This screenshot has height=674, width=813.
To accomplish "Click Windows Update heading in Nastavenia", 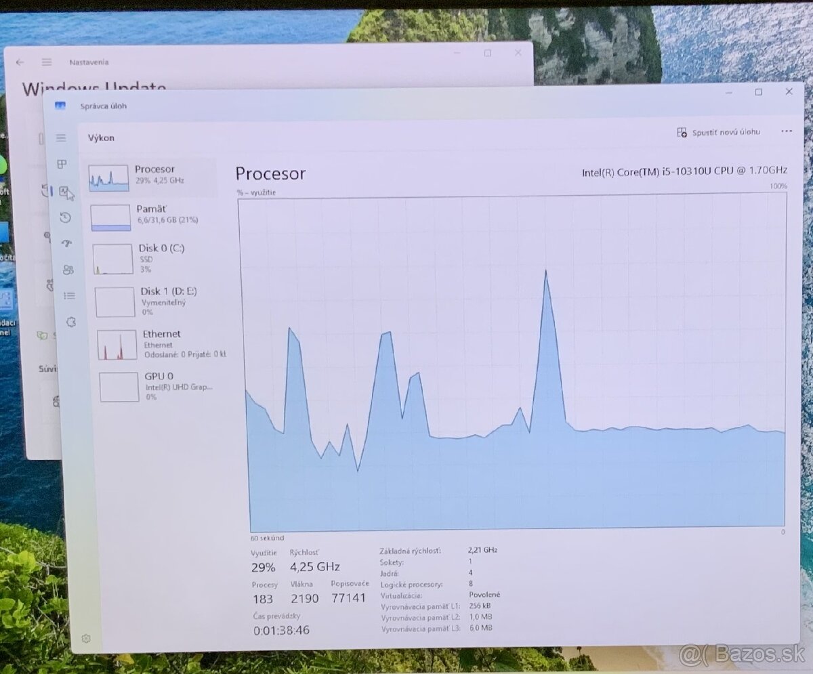I will (94, 87).
